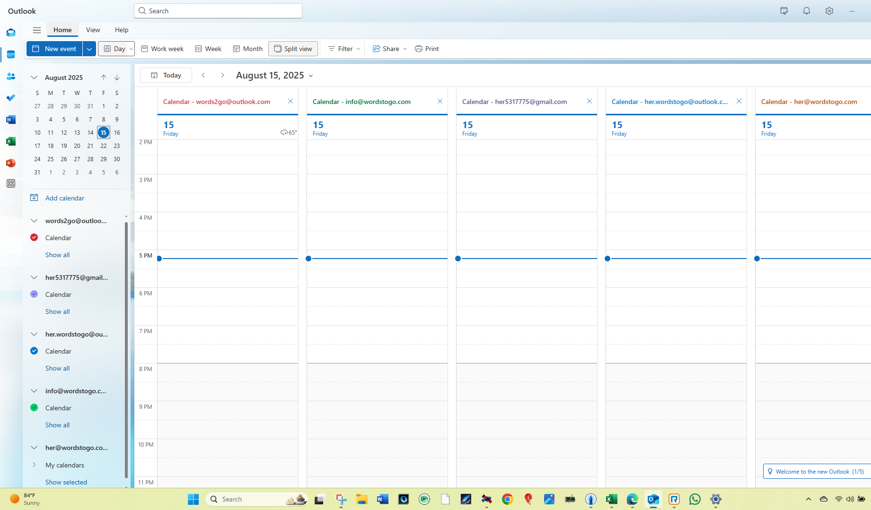The height and width of the screenshot is (510, 871).
Task: Open the Day view dropdown arrow
Action: point(131,48)
